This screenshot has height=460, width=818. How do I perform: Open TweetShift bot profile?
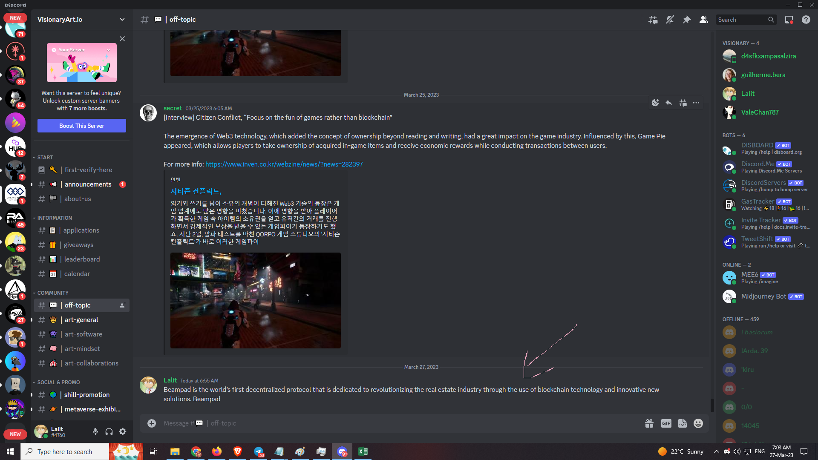pos(767,242)
